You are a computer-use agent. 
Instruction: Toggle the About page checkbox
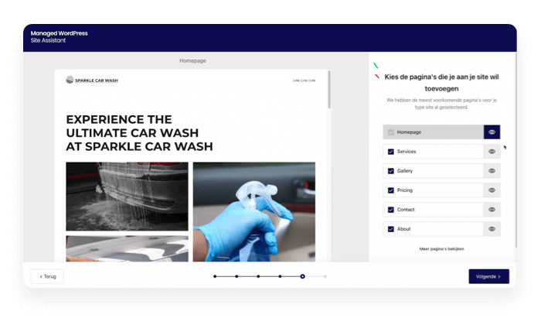click(391, 229)
